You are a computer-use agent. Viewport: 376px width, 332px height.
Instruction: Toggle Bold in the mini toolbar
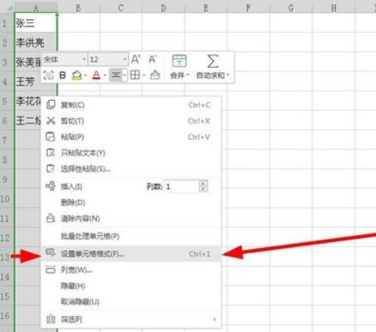62,76
